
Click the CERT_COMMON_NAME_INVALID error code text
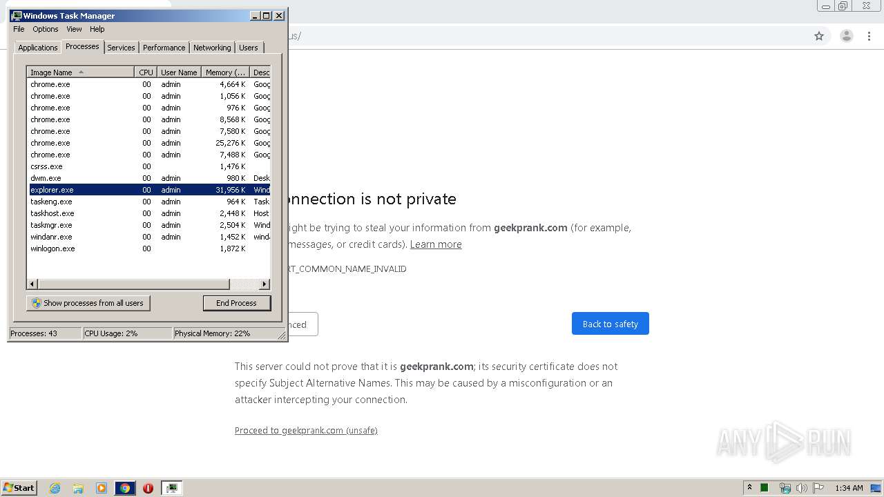(347, 269)
